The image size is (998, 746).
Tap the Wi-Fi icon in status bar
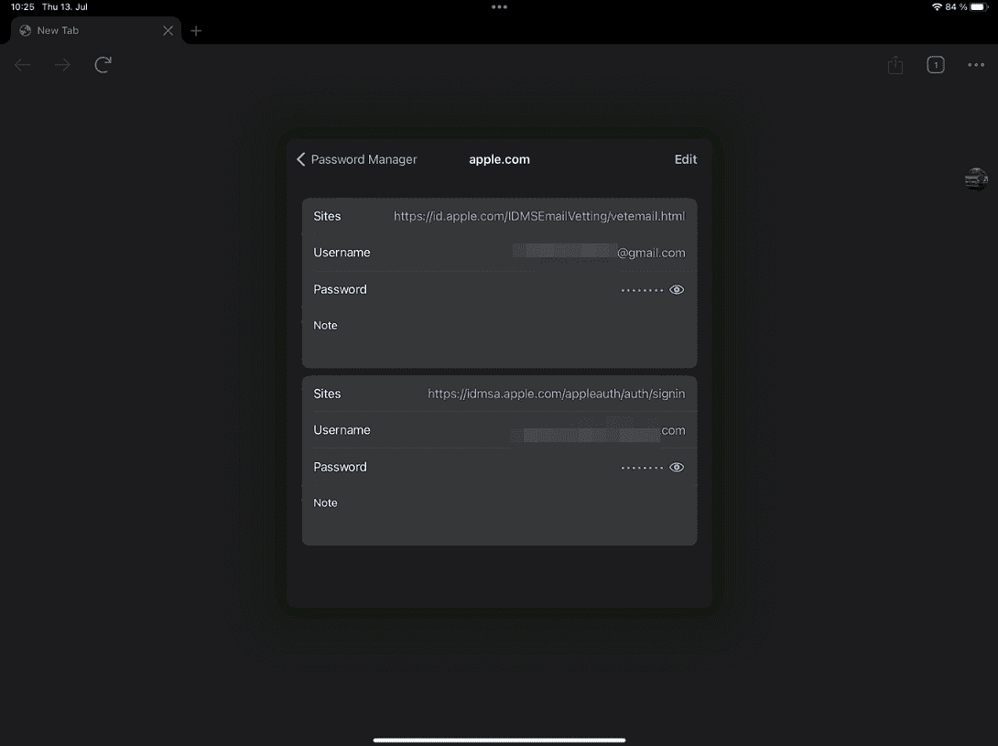937,7
